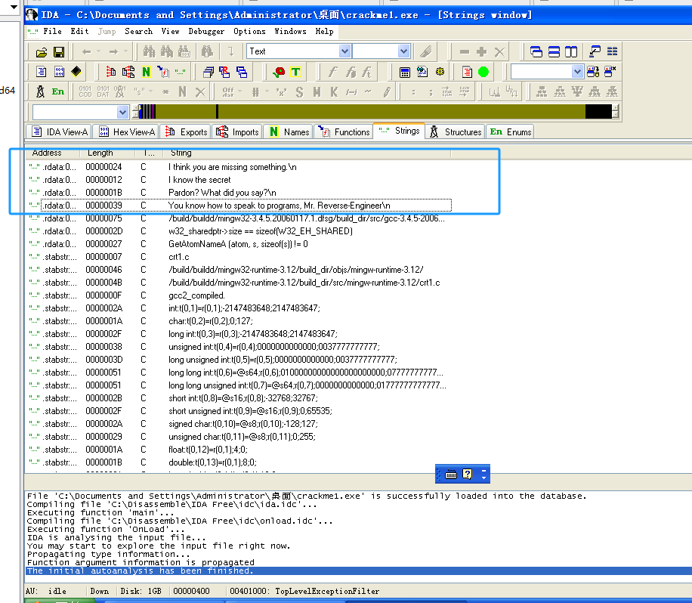The width and height of the screenshot is (692, 603).
Task: Sort by the String column header
Action: pyautogui.click(x=307, y=153)
